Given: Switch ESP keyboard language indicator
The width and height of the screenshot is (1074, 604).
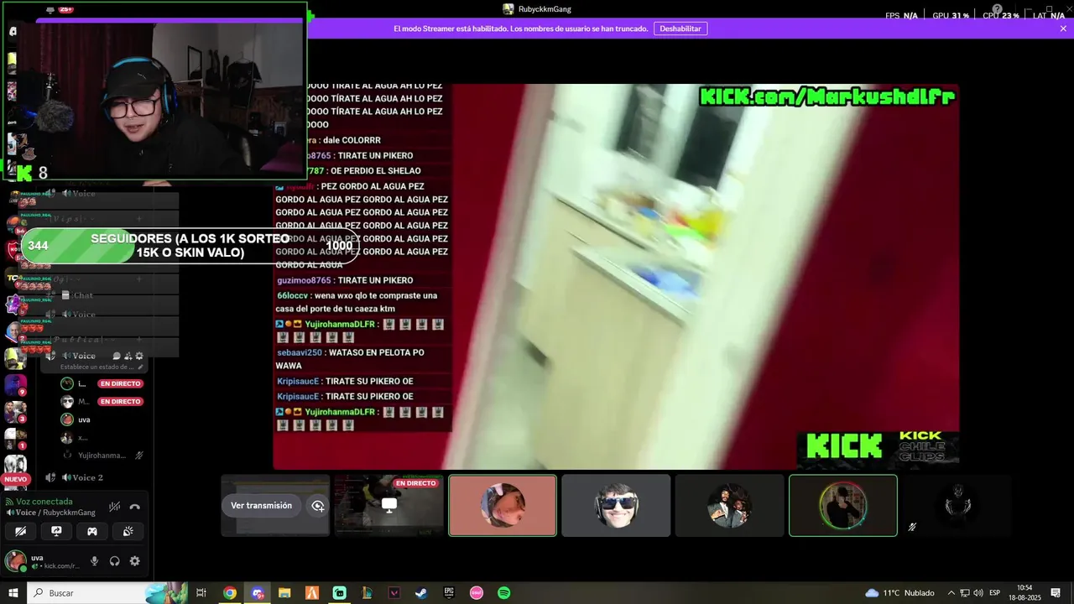Looking at the screenshot, I should tap(995, 593).
